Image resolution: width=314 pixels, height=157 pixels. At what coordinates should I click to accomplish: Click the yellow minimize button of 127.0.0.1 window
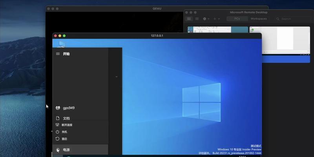pos(60,36)
